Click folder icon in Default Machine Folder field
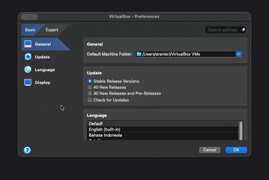Image resolution: width=269 pixels, height=180 pixels. pos(139,54)
